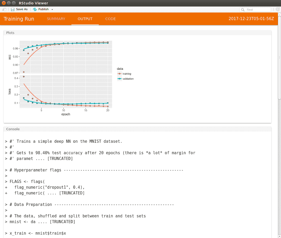Click the Save As button label

click(22, 9)
